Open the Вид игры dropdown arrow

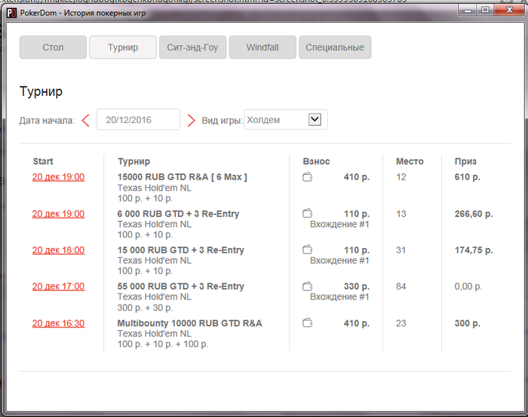click(315, 119)
